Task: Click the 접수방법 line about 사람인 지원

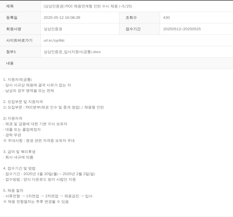Action: point(39,179)
